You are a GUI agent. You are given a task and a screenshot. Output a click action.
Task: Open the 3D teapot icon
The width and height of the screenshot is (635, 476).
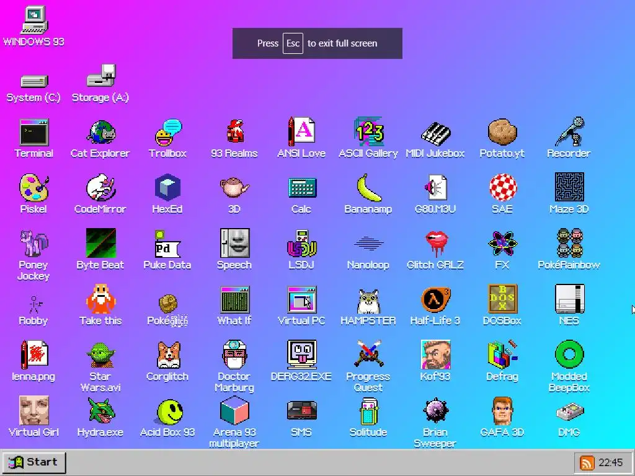[234, 187]
